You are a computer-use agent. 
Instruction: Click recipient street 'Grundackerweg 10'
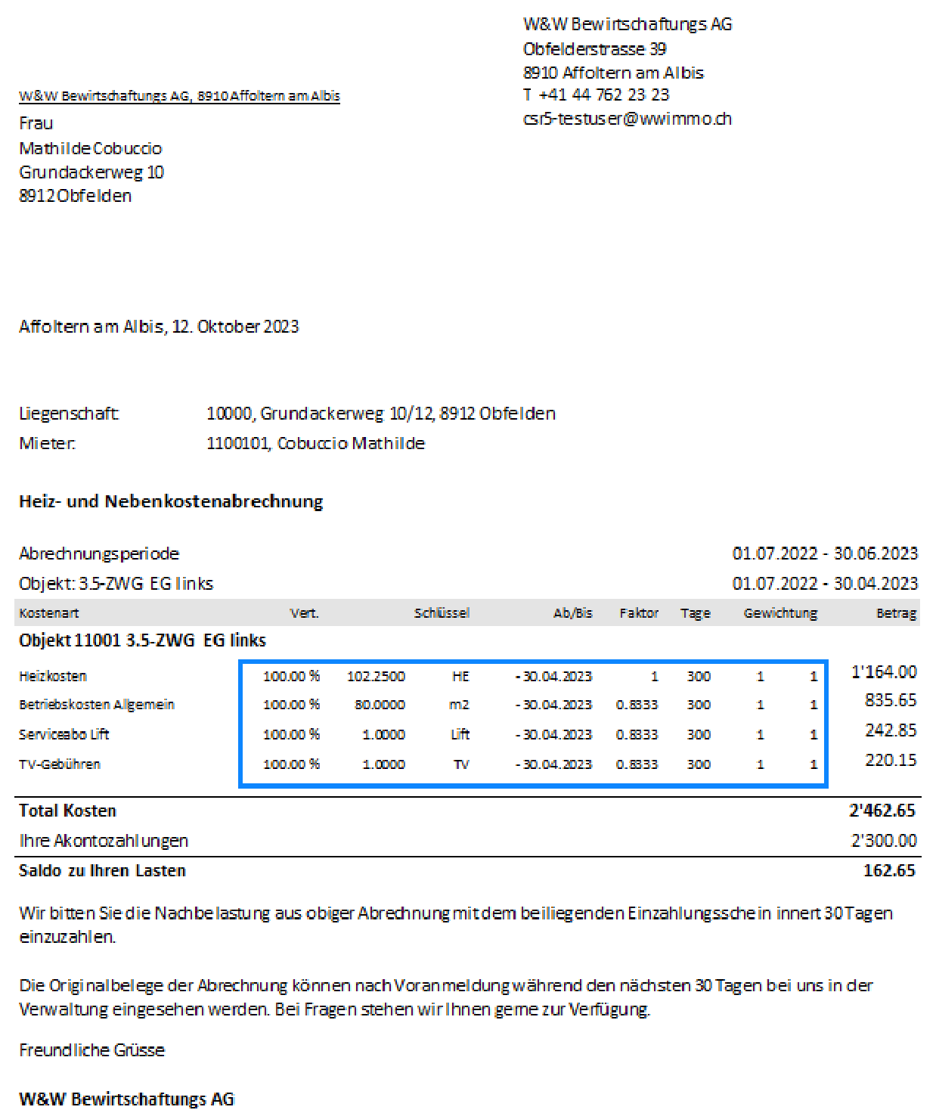click(x=91, y=172)
